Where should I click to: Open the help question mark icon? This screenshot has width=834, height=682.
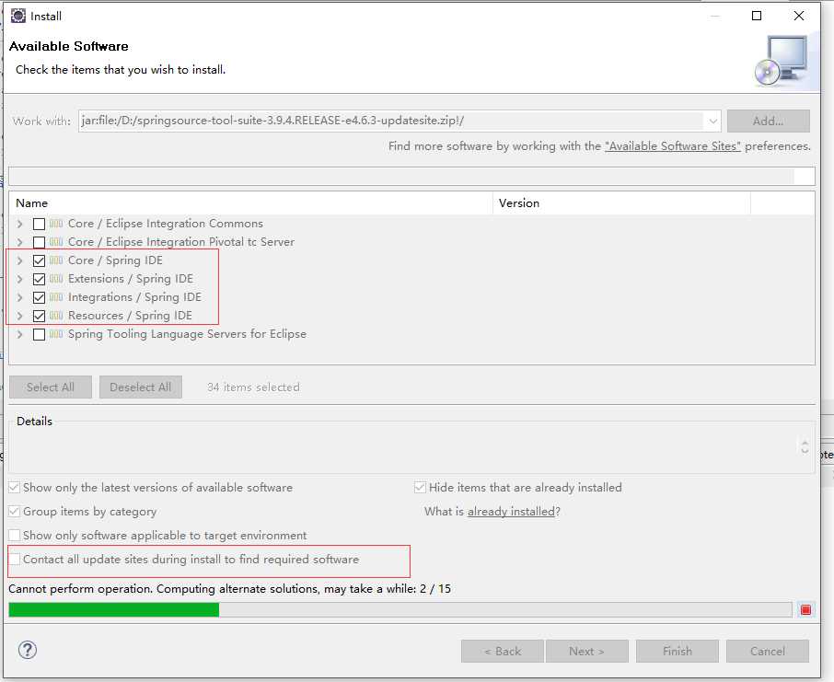click(x=27, y=650)
